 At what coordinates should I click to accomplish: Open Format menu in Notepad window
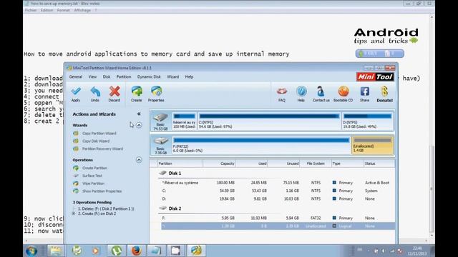64,10
